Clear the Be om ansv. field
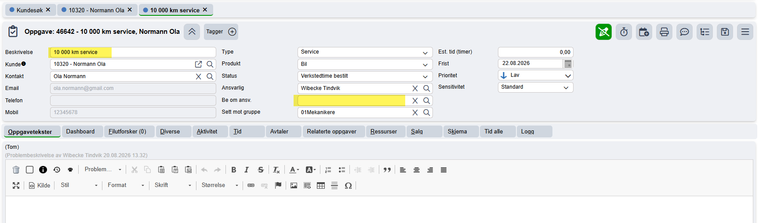This screenshot has height=223, width=759. click(x=415, y=101)
